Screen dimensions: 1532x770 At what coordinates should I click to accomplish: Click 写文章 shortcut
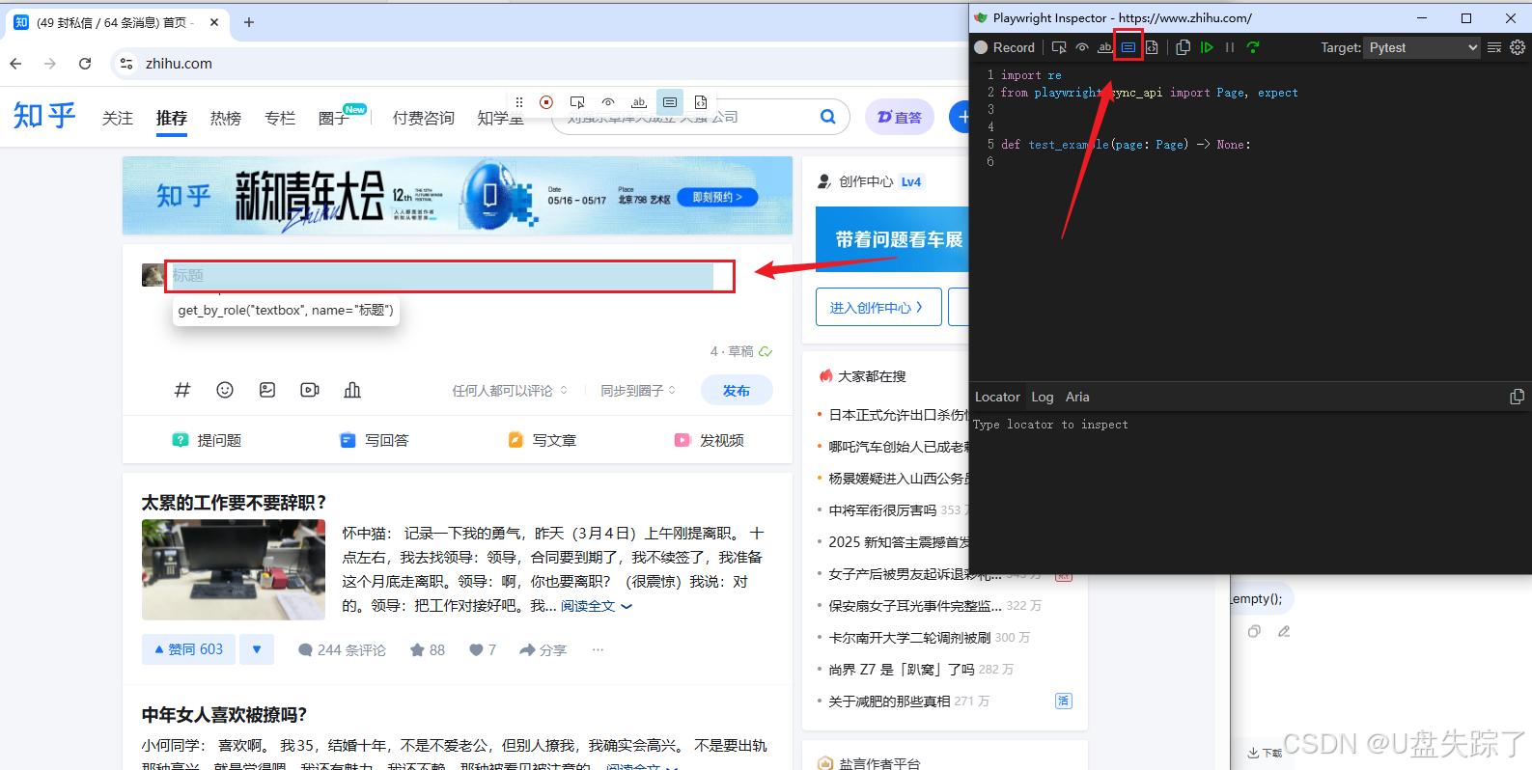click(542, 440)
